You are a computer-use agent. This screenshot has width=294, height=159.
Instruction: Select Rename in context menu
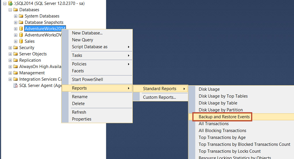97,97
